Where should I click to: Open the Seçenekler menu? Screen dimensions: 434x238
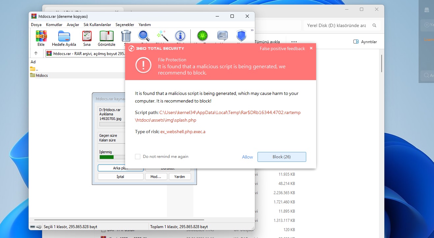tap(125, 25)
